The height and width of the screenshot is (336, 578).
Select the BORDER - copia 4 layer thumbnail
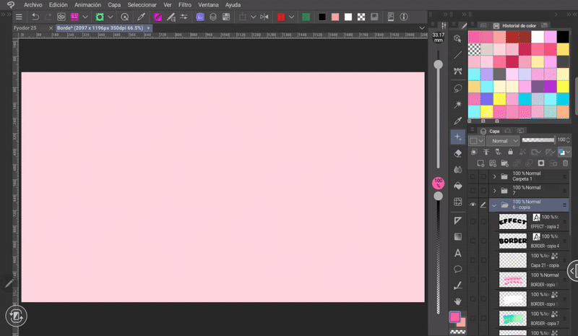point(512,241)
